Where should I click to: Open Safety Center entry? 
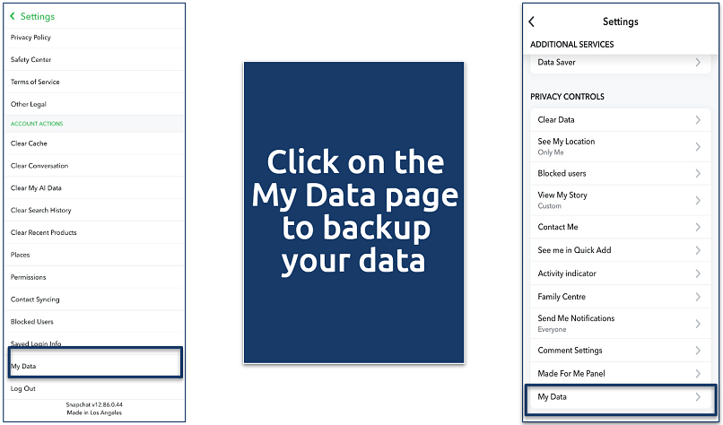pos(31,60)
